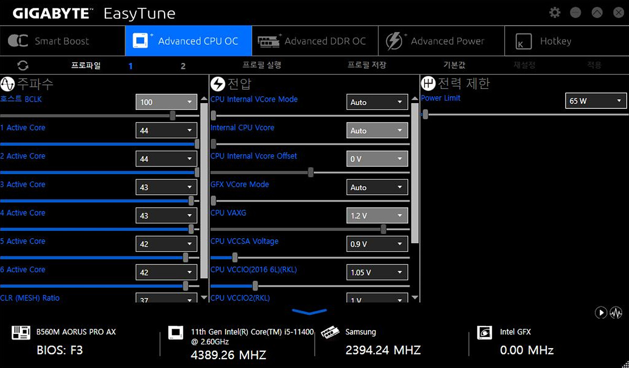Image resolution: width=629 pixels, height=368 pixels.
Task: Click the refresh profile icon
Action: pyautogui.click(x=23, y=66)
